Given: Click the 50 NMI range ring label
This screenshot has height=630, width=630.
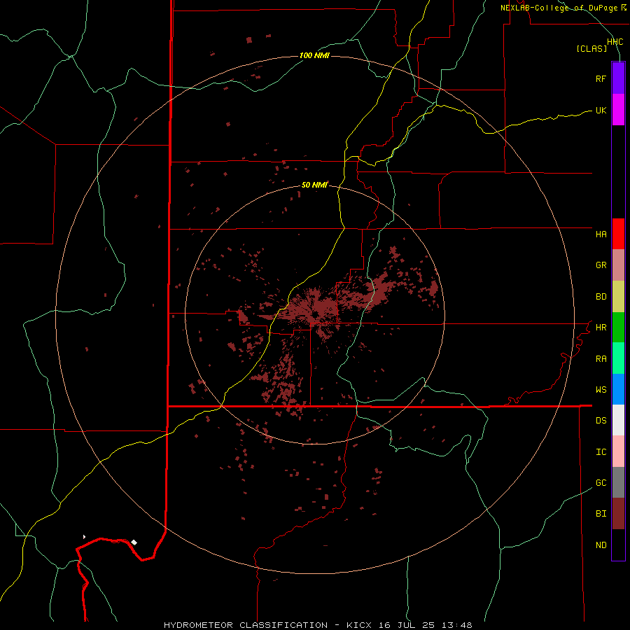Looking at the screenshot, I should click(x=314, y=185).
